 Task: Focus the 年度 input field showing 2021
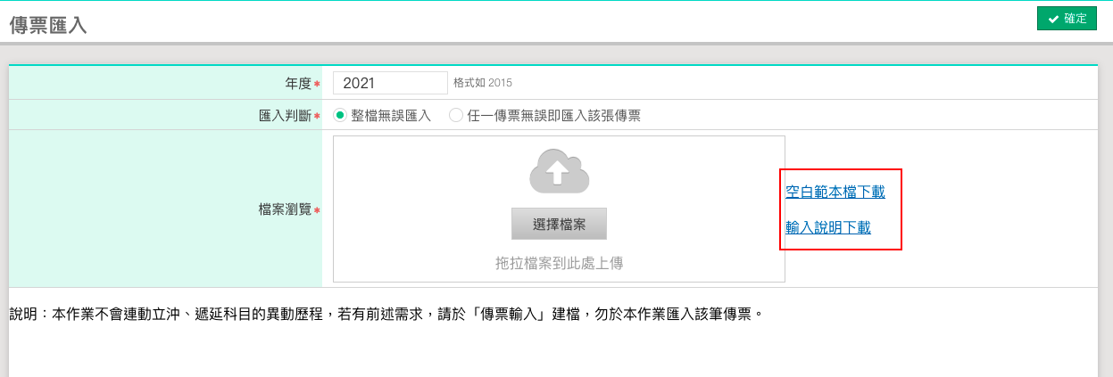(390, 83)
